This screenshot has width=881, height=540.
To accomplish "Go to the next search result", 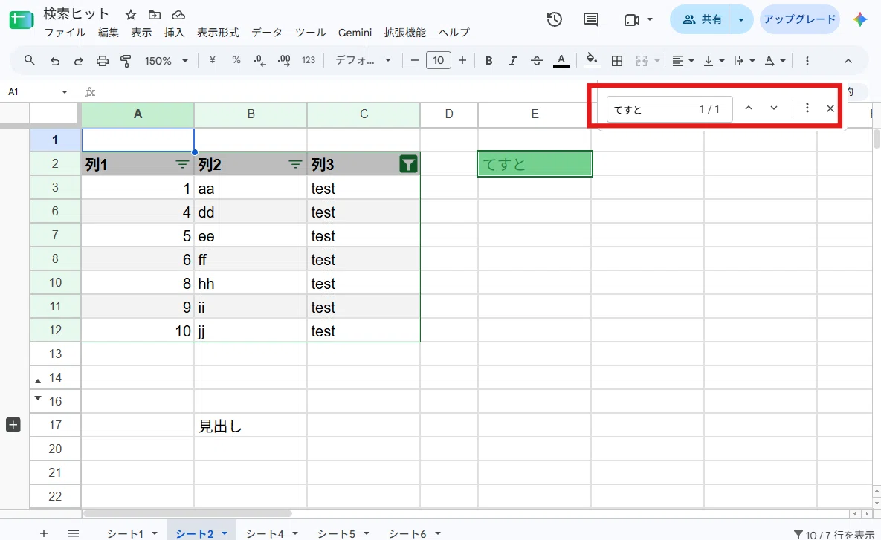I will (x=774, y=108).
